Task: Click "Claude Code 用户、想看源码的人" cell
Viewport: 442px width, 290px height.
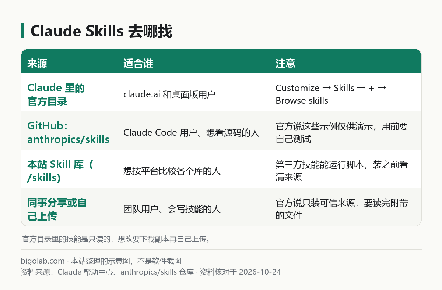Action: click(x=191, y=133)
